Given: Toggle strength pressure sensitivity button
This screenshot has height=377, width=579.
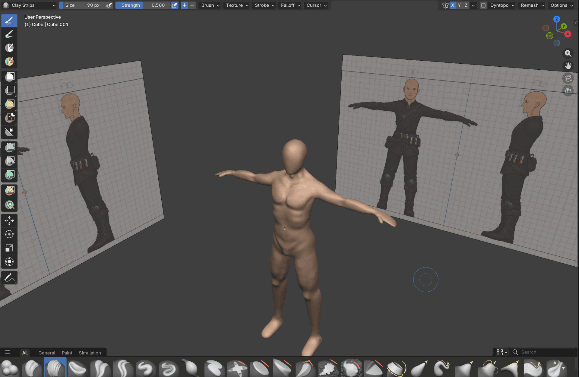Looking at the screenshot, I should click(x=174, y=5).
